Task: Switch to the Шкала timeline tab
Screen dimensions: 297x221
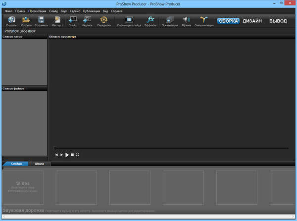Action: (40, 163)
